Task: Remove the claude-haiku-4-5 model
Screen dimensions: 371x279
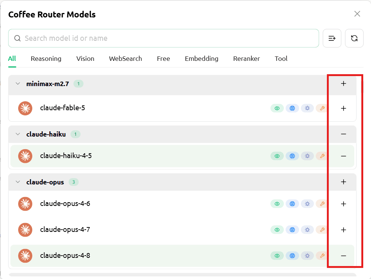Action: point(344,156)
